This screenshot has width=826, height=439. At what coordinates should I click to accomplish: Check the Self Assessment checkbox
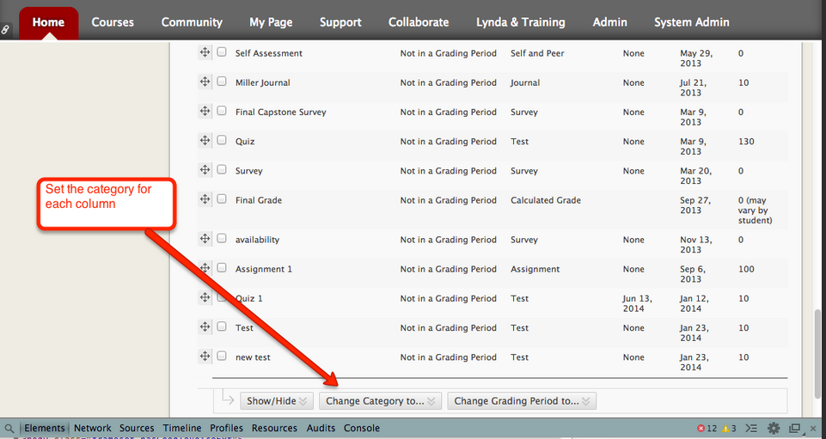[222, 52]
